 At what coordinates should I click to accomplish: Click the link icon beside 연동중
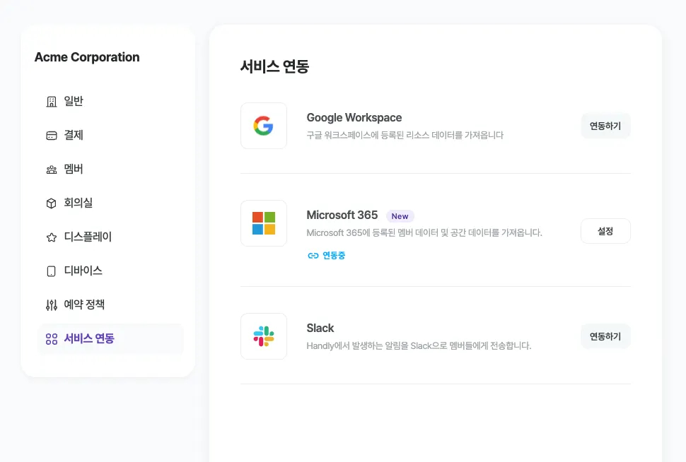313,256
